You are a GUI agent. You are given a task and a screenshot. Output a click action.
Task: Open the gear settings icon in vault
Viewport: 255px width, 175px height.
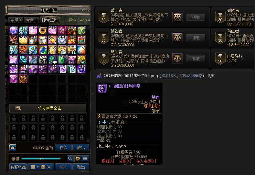coord(78,159)
